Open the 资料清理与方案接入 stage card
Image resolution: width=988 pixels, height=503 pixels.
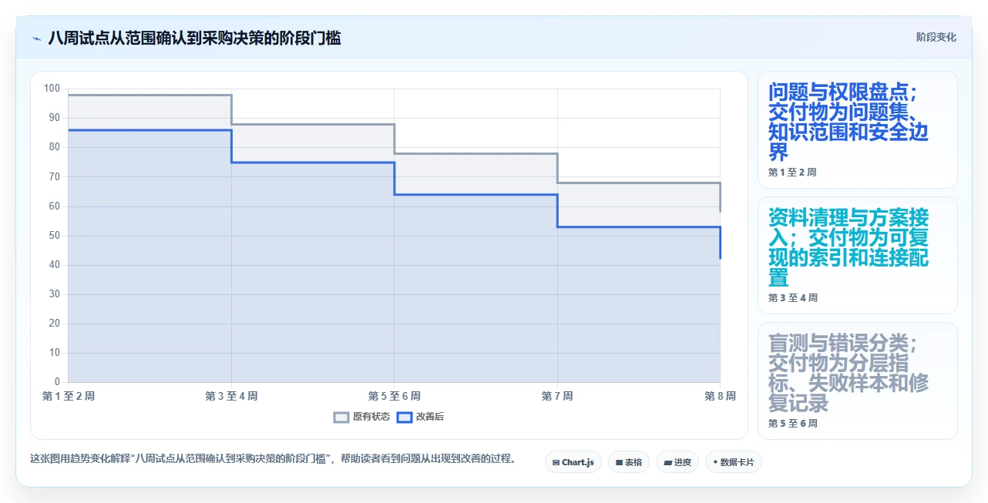857,256
